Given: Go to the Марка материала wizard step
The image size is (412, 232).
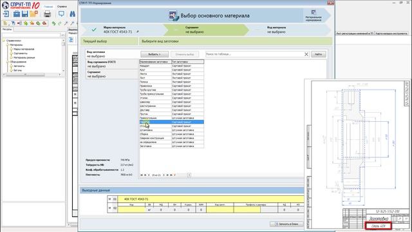Looking at the screenshot, I should tap(122, 30).
